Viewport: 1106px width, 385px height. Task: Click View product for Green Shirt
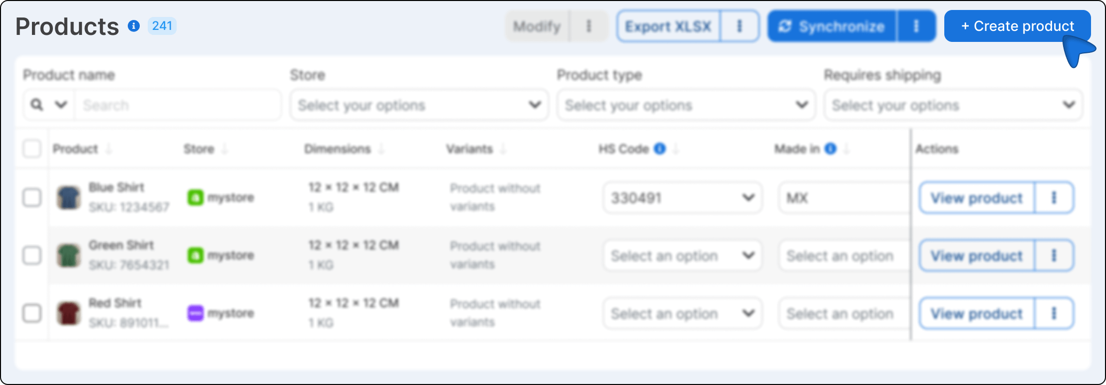point(977,256)
